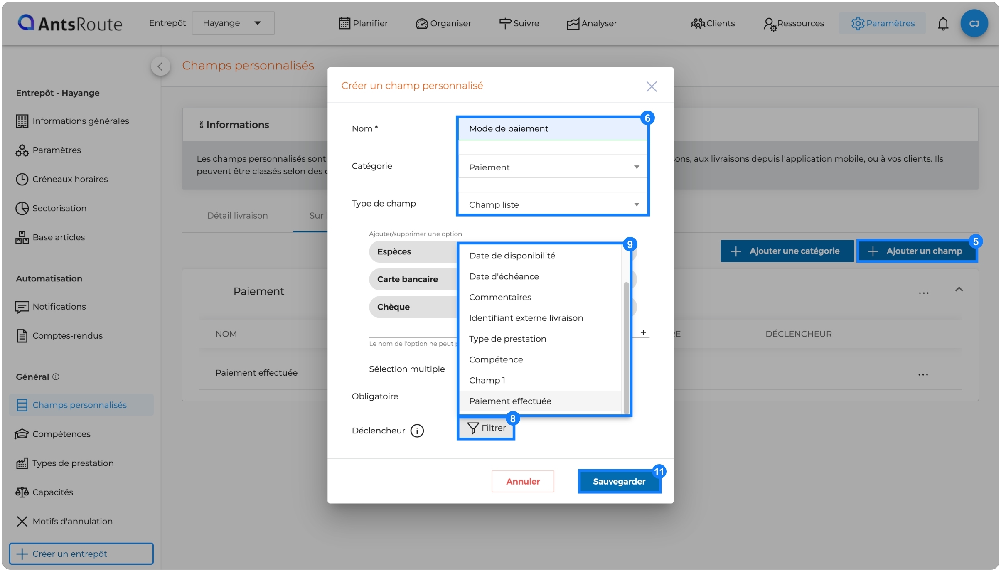The image size is (1001, 571).
Task: Click the Filtrer trigger button
Action: (x=486, y=428)
